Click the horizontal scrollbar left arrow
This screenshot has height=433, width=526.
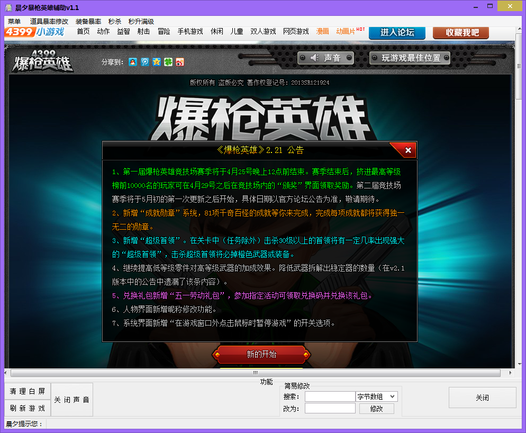pyautogui.click(x=6, y=373)
